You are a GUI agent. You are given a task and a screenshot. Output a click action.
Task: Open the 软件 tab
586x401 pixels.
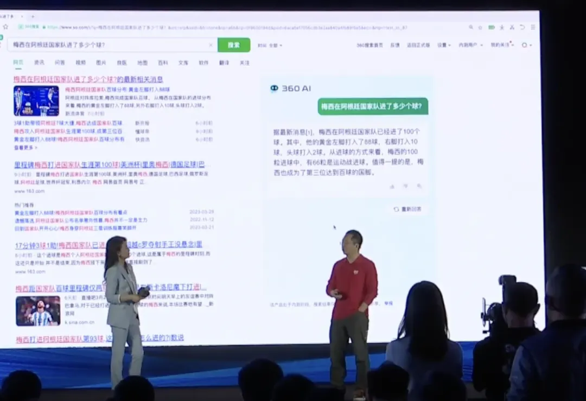[x=203, y=62]
